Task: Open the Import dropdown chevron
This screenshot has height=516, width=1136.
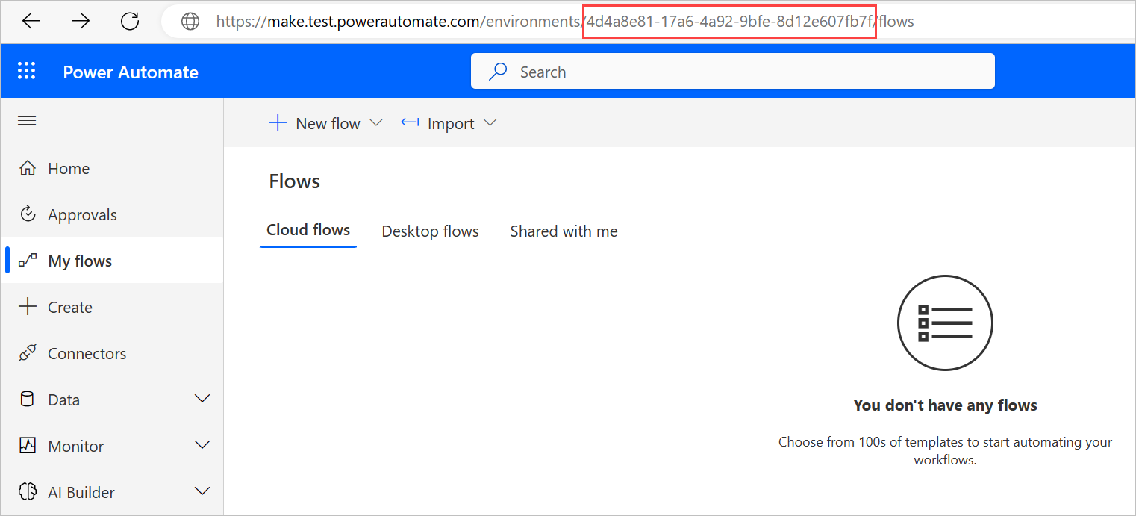Action: (490, 123)
